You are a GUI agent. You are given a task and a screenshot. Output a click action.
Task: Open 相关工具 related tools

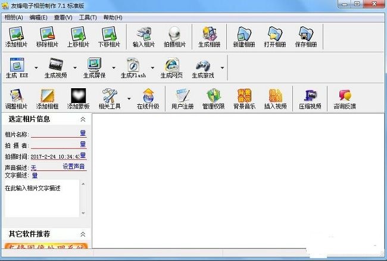click(x=110, y=99)
